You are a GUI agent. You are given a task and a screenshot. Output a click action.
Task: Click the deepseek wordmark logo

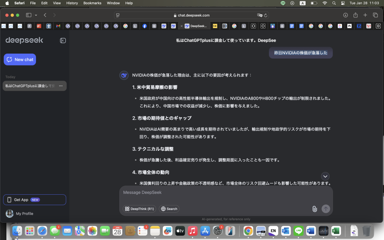24,40
